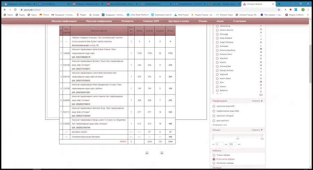313x170 pixels.
Task: Switch to the Почта Mail.ru tab
Action: pos(54,4)
